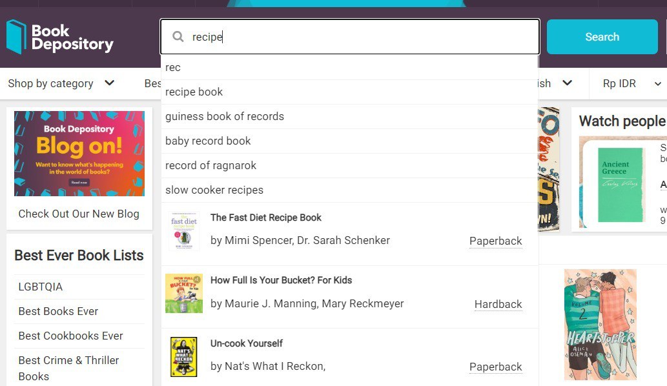
Task: Open The Fast Diet Recipe Book cover thumbnail
Action: 184,230
